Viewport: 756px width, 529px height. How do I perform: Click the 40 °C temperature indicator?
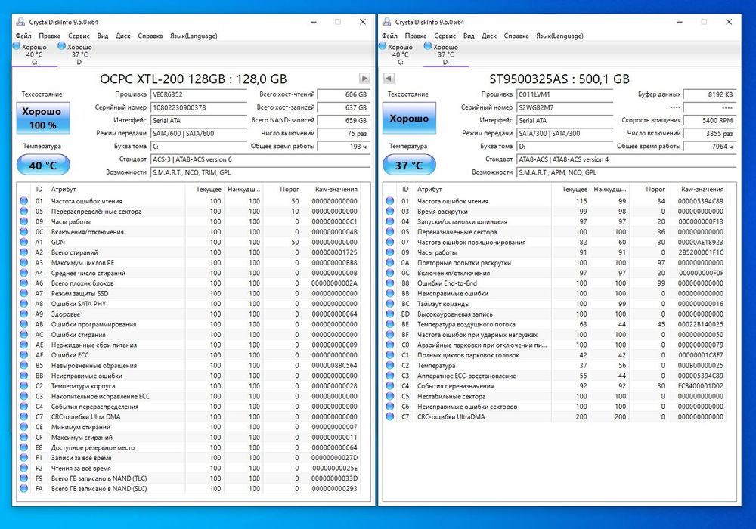tap(43, 166)
